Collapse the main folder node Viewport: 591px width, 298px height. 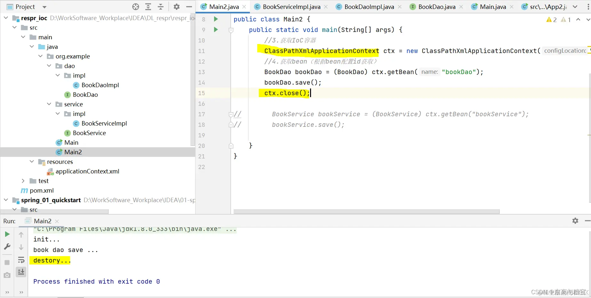pyautogui.click(x=23, y=37)
